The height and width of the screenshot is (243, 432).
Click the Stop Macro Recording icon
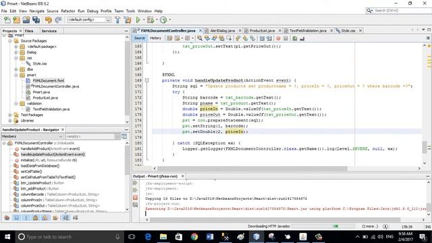tap(286, 38)
